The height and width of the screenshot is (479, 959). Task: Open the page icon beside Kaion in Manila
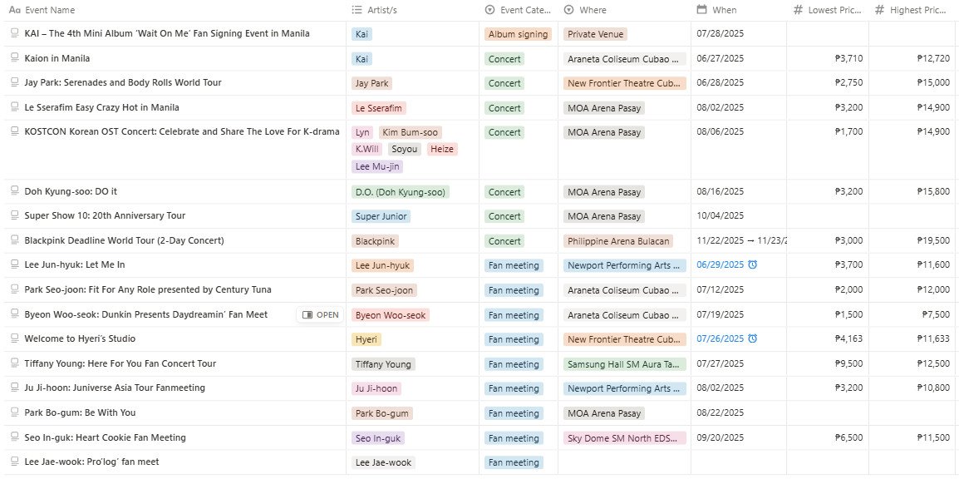pyautogui.click(x=15, y=57)
